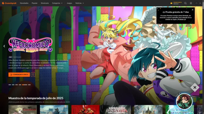
Task: Go to the next hero carousel slide
Action: click(198, 46)
